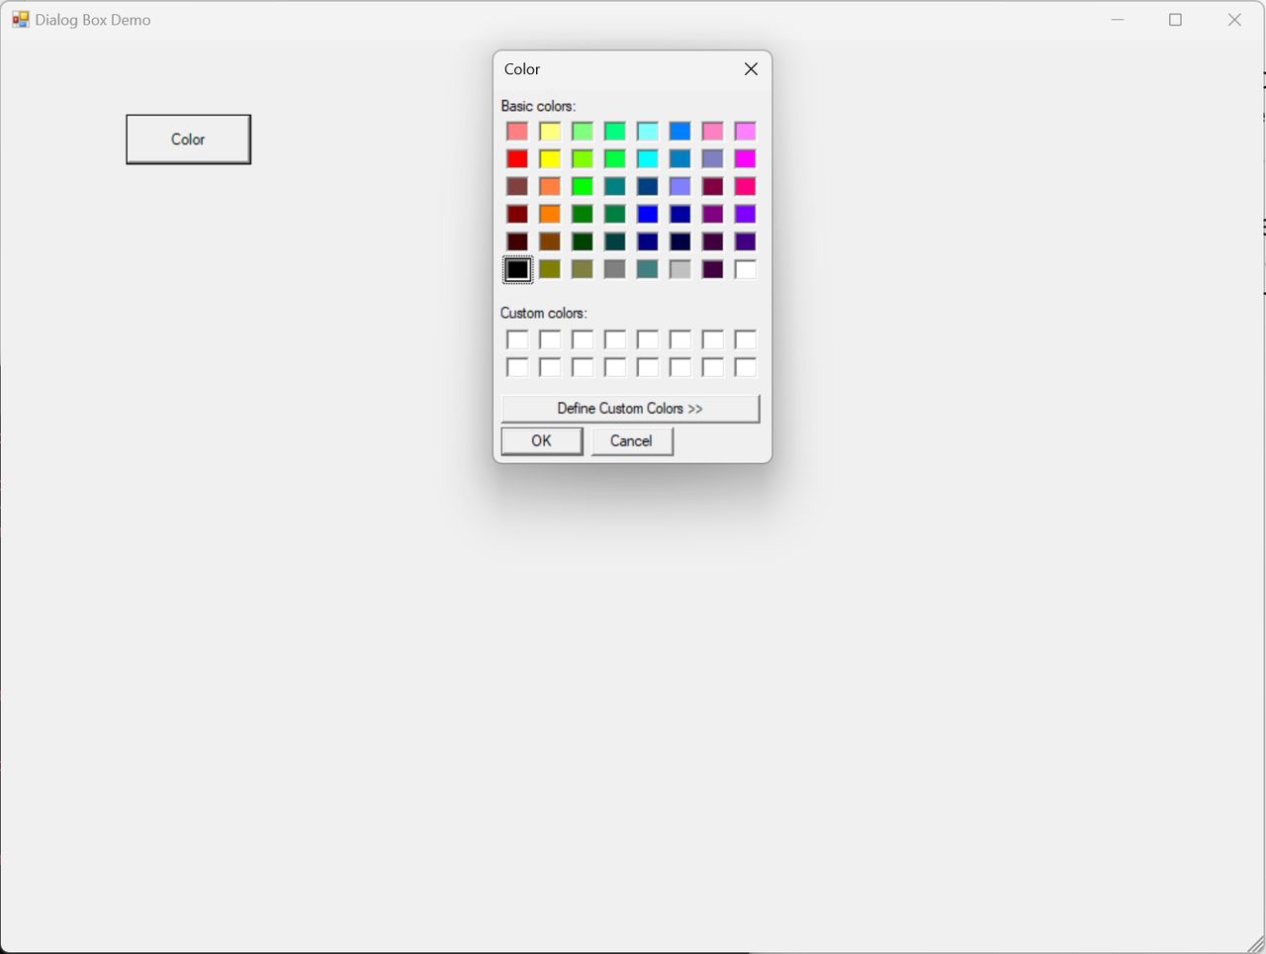
Task: Select the pure red basic color swatch
Action: click(517, 159)
